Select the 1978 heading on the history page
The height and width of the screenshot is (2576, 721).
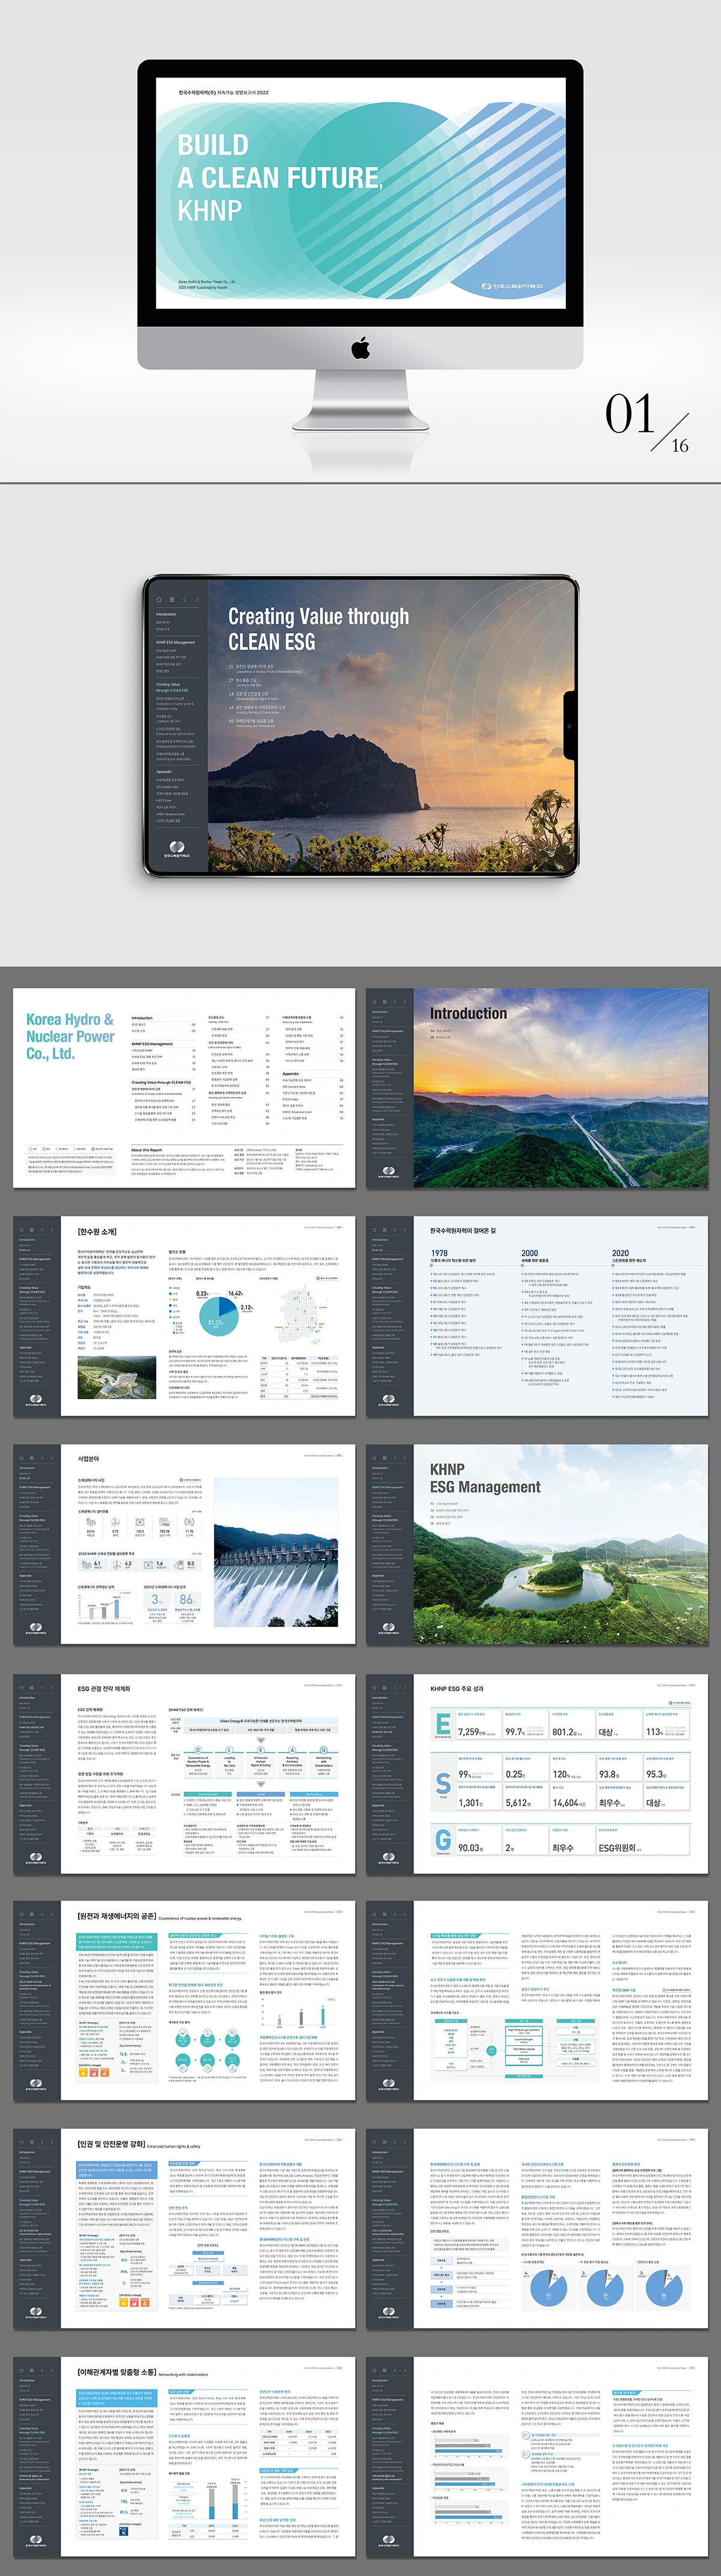click(439, 1252)
